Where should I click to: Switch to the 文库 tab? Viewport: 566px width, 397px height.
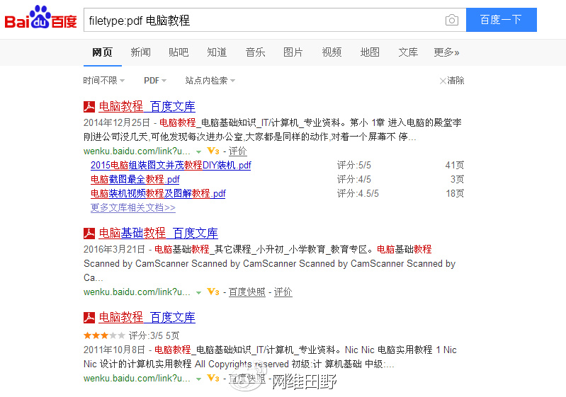point(408,52)
